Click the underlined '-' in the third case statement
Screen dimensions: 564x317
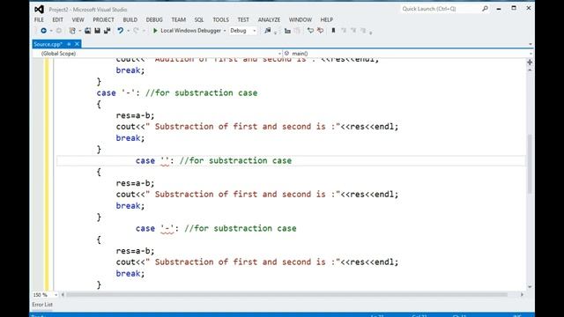(167, 229)
